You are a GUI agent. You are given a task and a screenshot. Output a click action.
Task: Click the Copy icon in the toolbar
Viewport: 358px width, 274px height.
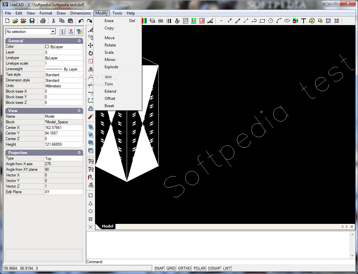(62, 21)
